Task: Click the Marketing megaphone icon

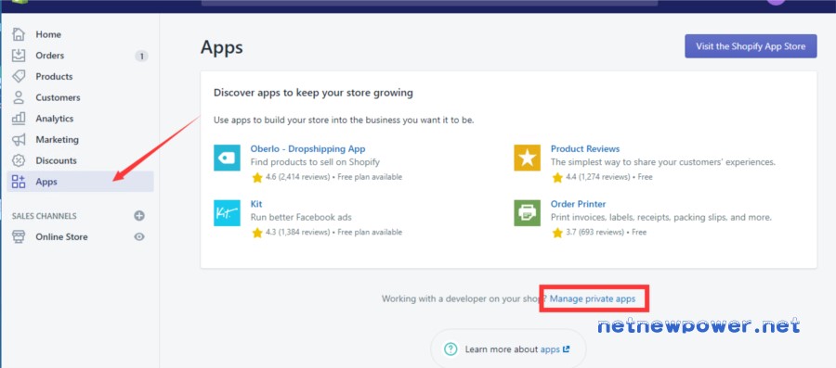Action: 19,140
